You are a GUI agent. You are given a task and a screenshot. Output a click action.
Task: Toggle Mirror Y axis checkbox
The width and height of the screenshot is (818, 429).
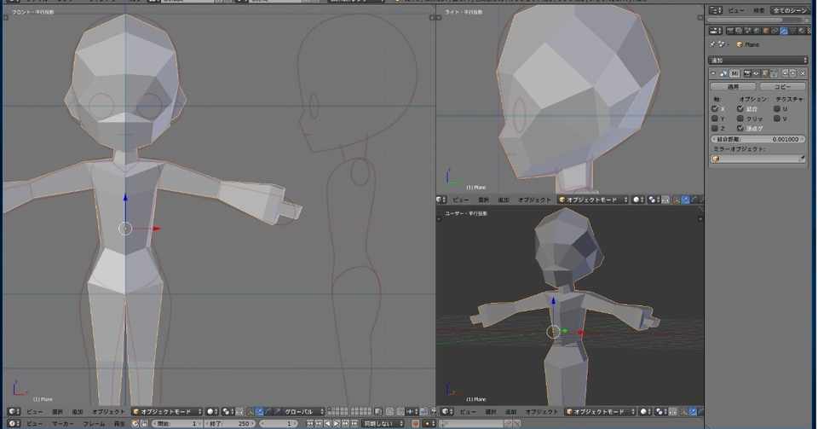pos(714,118)
